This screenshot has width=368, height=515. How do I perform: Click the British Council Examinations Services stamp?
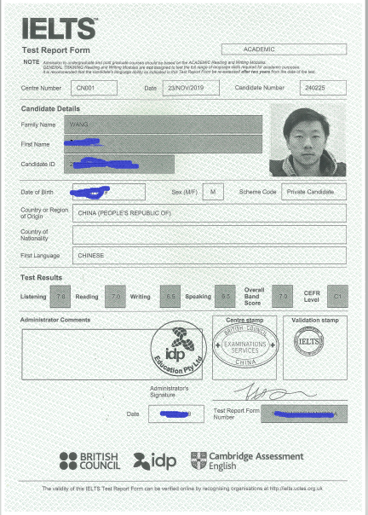[245, 345]
